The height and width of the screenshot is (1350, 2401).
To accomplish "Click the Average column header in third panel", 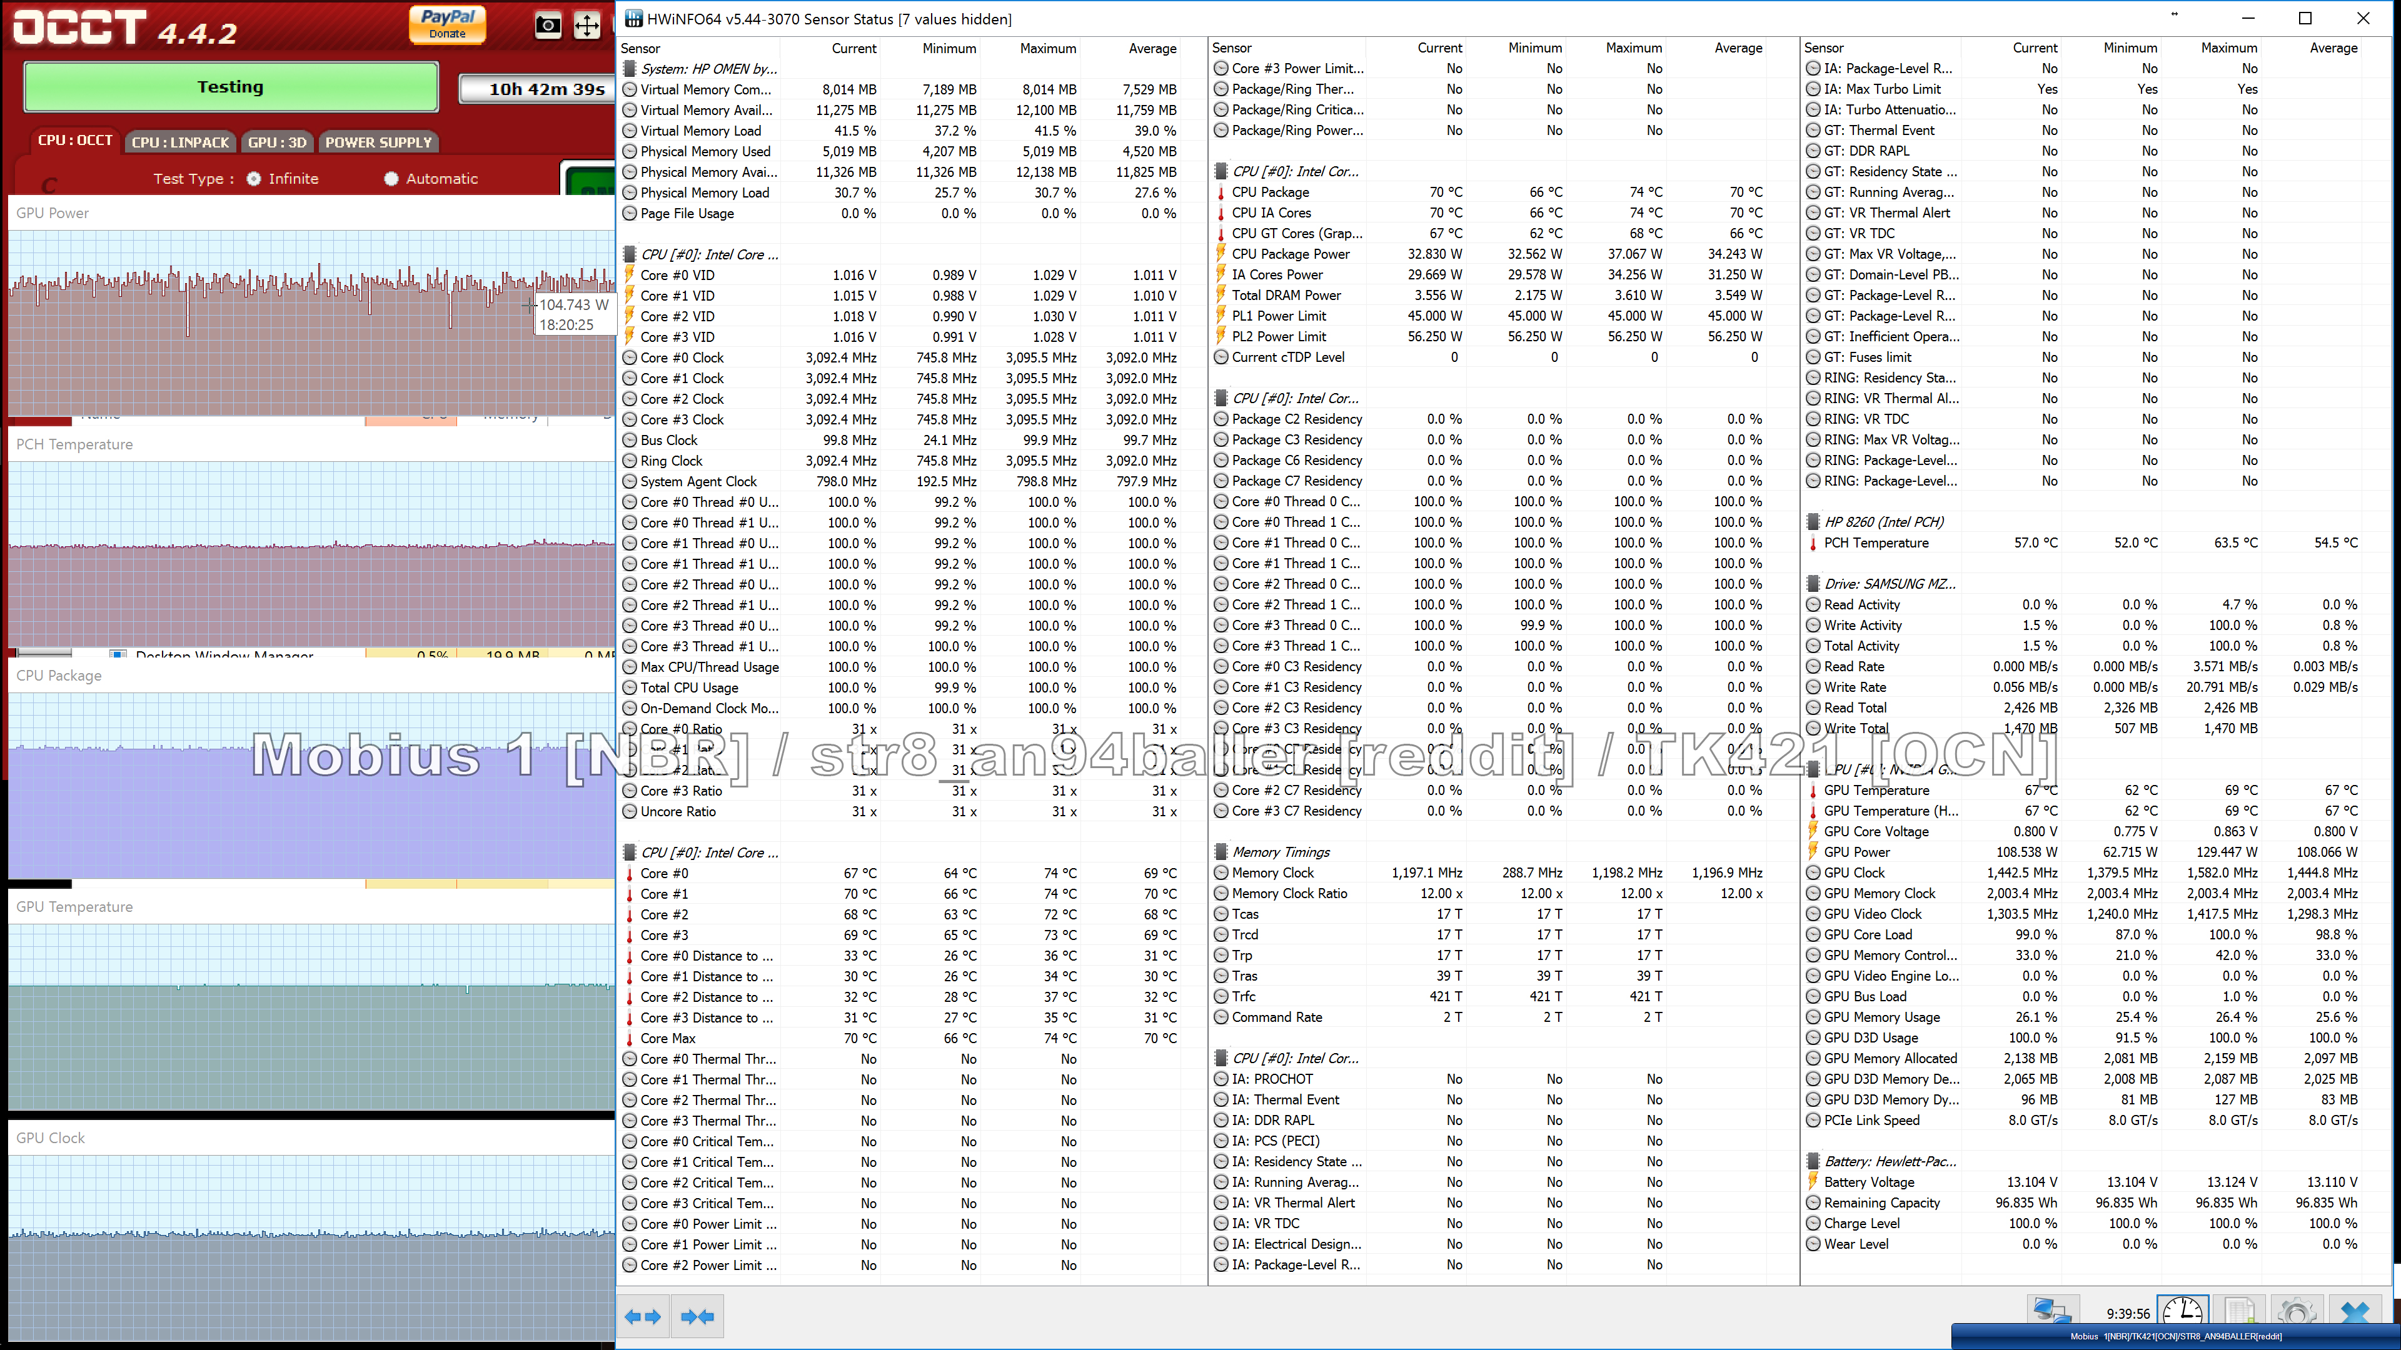I will pyautogui.click(x=2333, y=49).
